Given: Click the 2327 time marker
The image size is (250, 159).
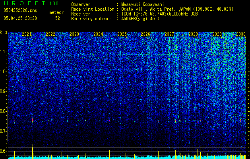Looking at the screenshot, I should 169,34.
